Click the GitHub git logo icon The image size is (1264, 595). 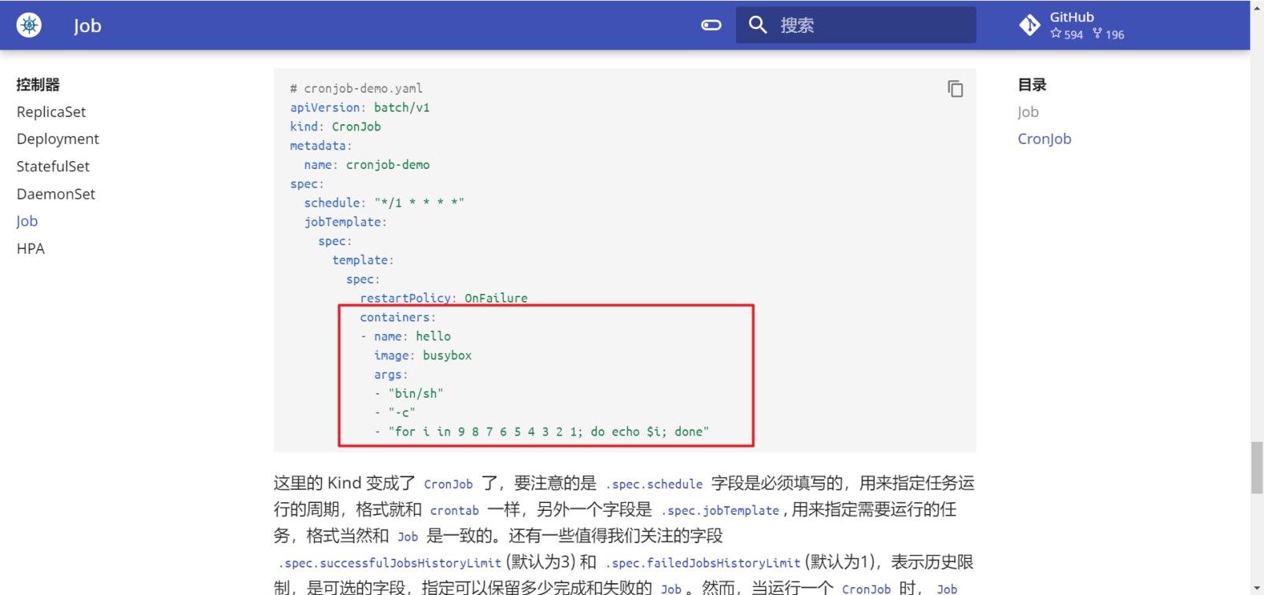point(1029,25)
